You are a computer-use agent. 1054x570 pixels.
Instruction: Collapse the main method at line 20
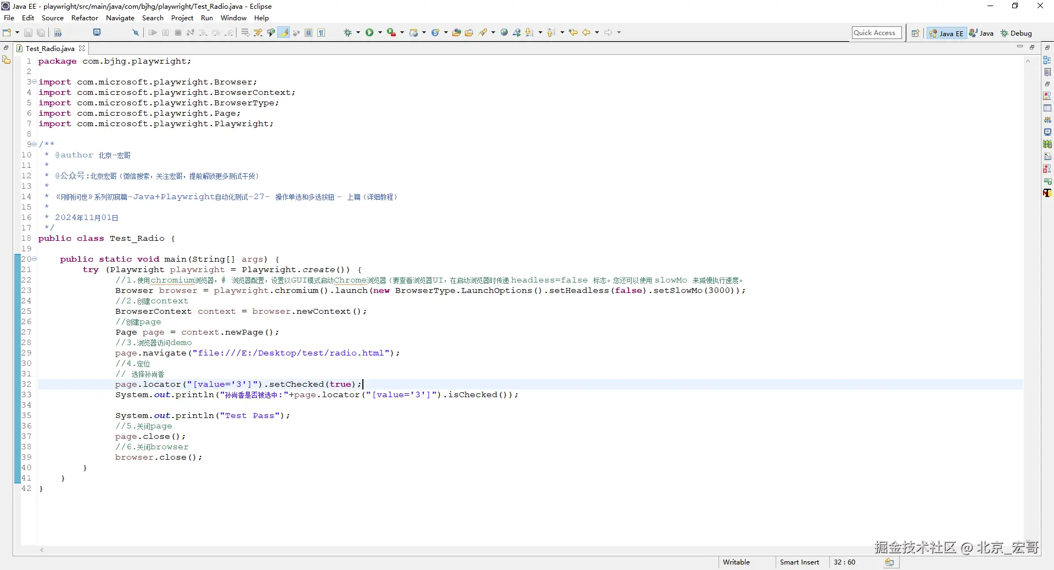pos(35,259)
